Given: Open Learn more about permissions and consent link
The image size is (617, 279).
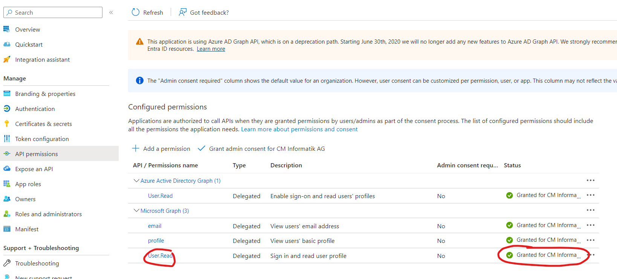Looking at the screenshot, I should click(299, 129).
